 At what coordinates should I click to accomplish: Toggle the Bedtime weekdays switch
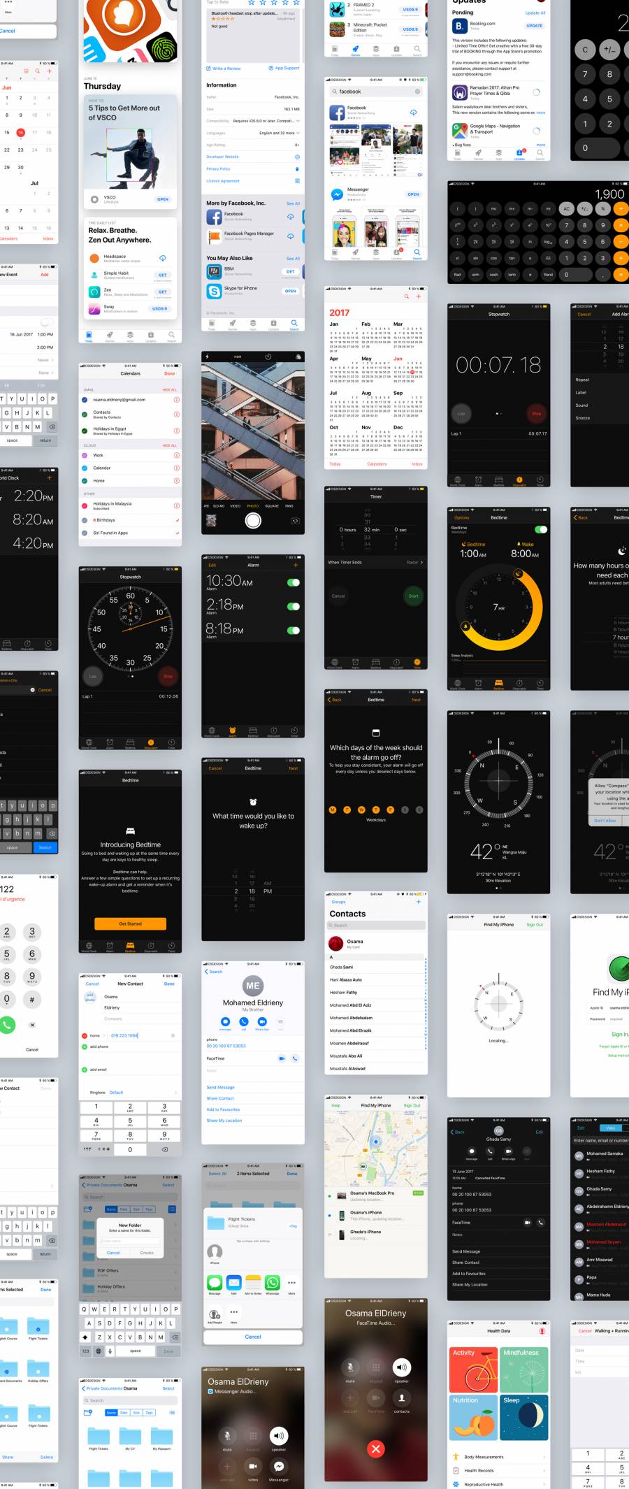point(540,529)
